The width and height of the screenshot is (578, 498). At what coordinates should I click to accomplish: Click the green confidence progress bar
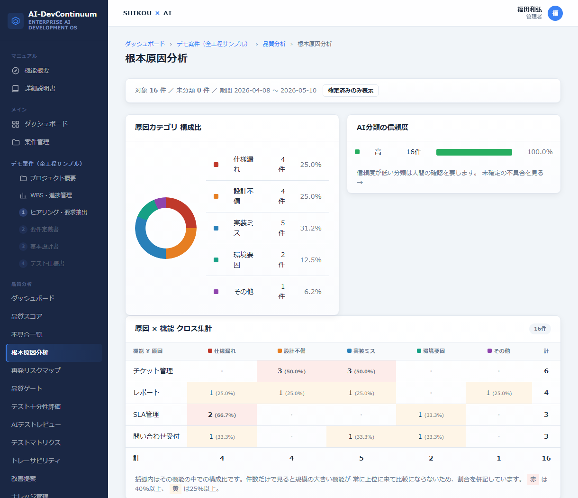[474, 152]
